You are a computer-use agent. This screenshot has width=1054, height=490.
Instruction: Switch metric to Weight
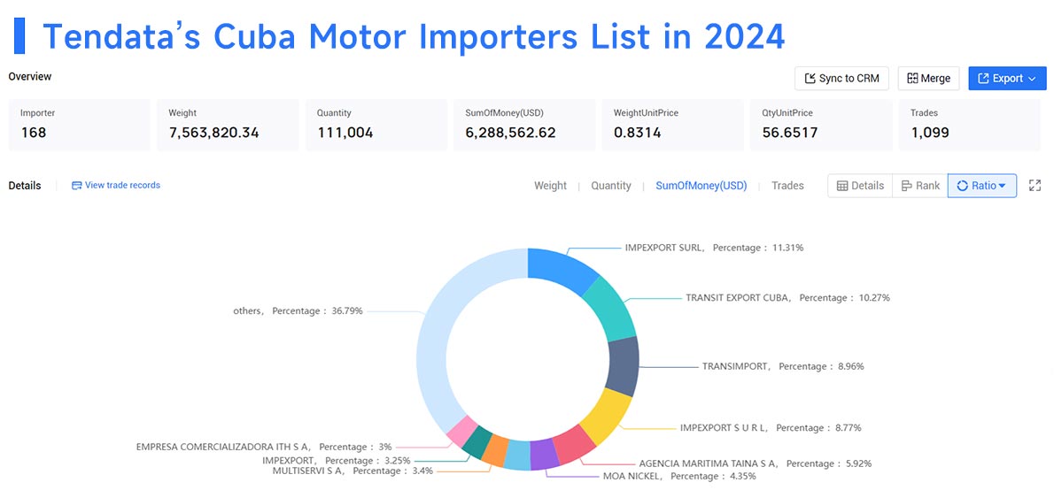click(551, 186)
